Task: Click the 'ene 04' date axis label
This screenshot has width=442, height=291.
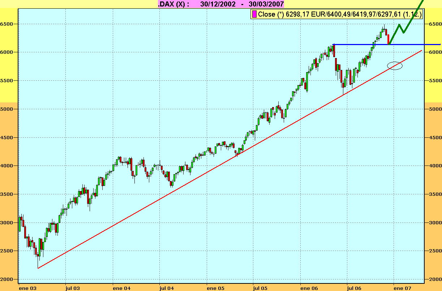Action: [x=122, y=288]
